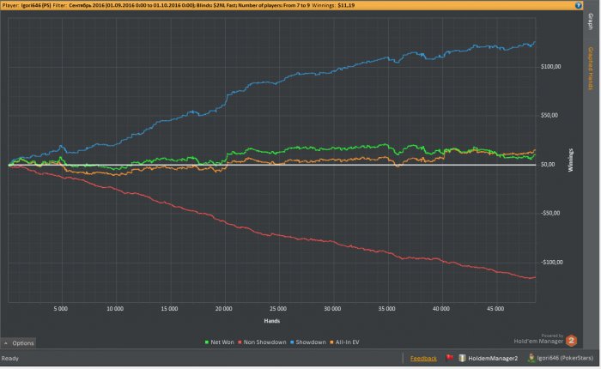Click the Player Igori646 (PS) header text
This screenshot has height=369, width=601.
[x=27, y=5]
